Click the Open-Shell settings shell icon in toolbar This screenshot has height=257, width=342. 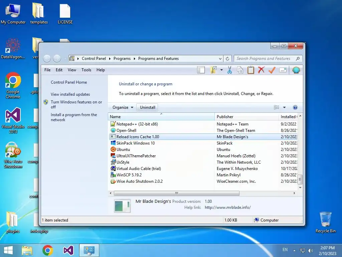click(x=296, y=70)
